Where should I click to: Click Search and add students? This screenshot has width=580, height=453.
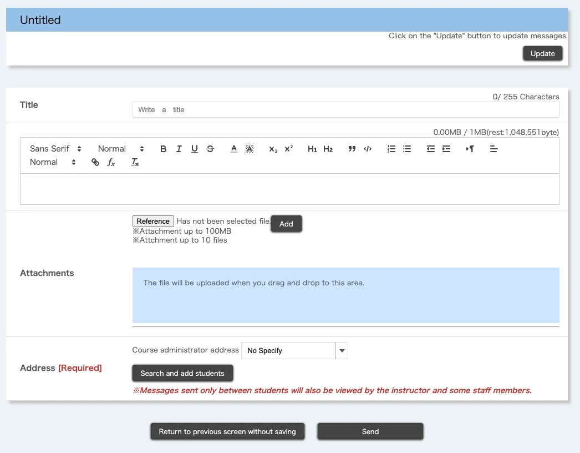click(182, 373)
